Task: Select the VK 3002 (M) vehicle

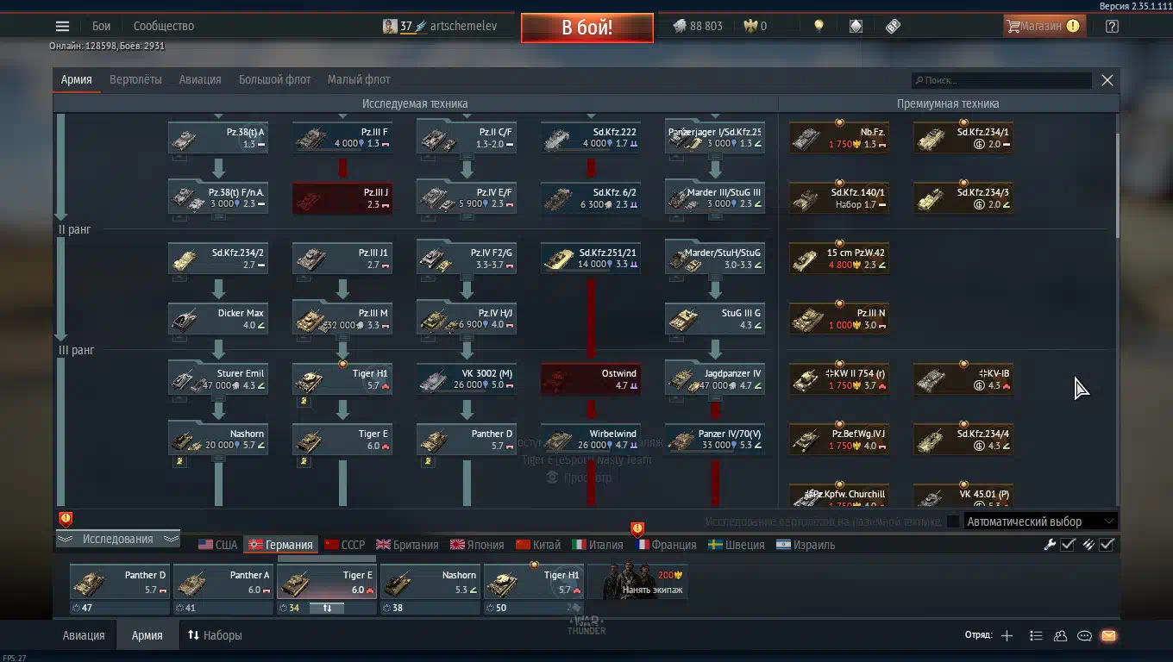Action: tap(467, 379)
